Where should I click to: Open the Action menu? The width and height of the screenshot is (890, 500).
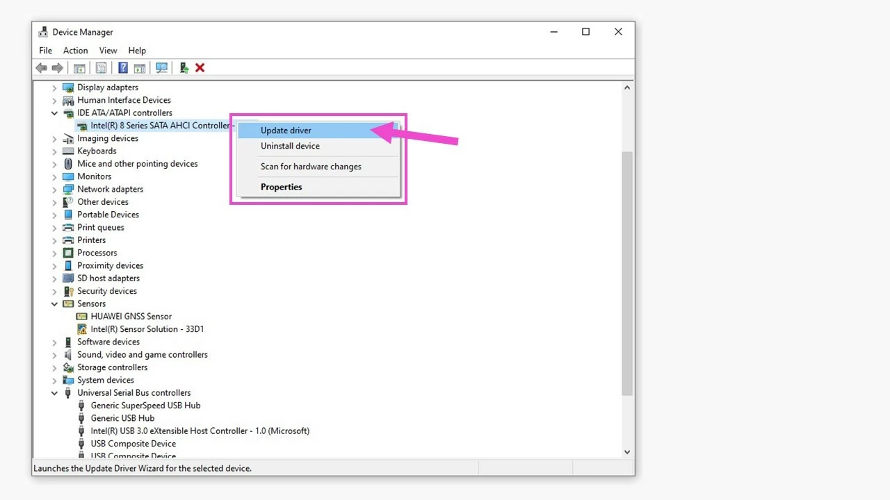pyautogui.click(x=75, y=51)
